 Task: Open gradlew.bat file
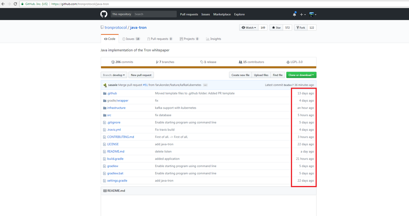point(115,173)
